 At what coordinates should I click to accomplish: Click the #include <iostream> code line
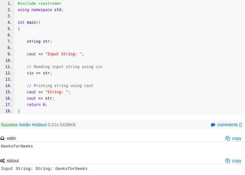(x=39, y=3)
